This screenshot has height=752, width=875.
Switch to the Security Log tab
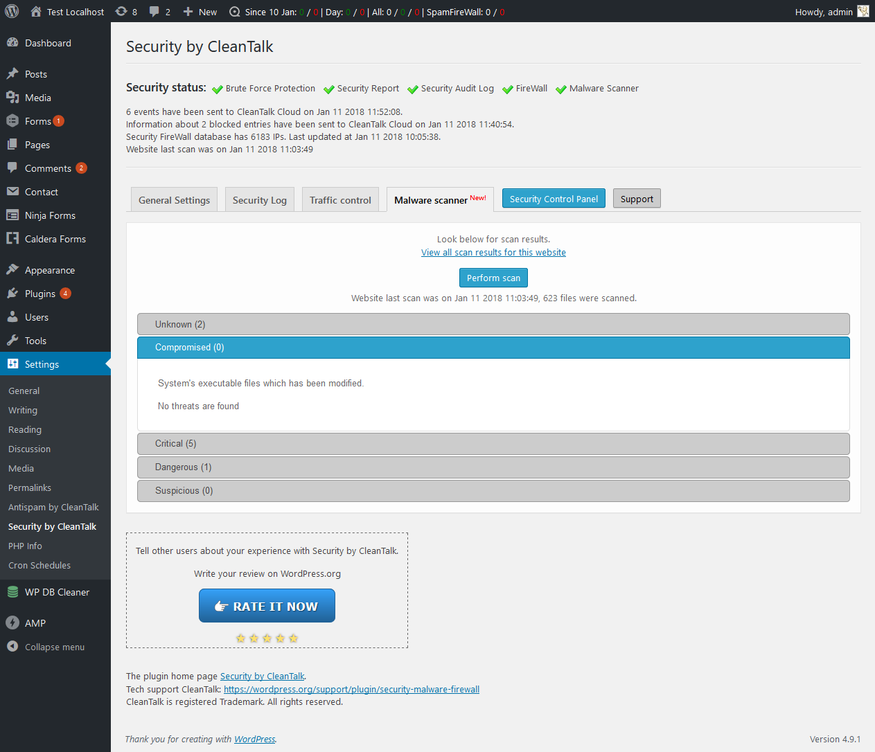260,200
